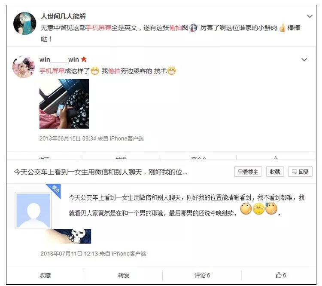This screenshot has height=286, width=322.
Task: Click 收藏 in the bottom action bar
Action: point(45,275)
